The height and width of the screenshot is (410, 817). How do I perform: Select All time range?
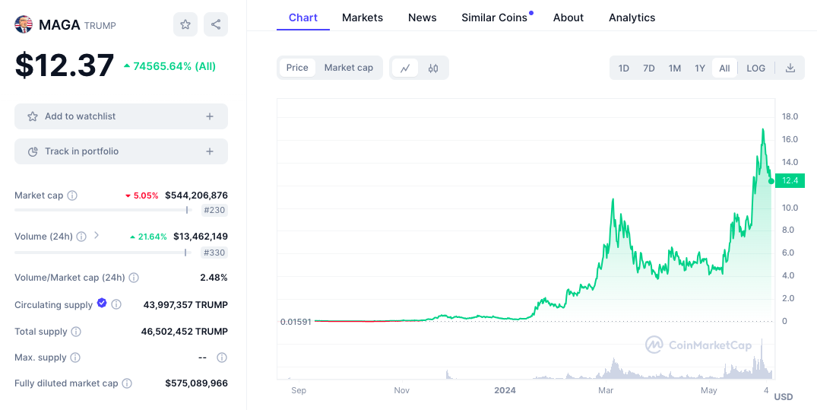724,68
